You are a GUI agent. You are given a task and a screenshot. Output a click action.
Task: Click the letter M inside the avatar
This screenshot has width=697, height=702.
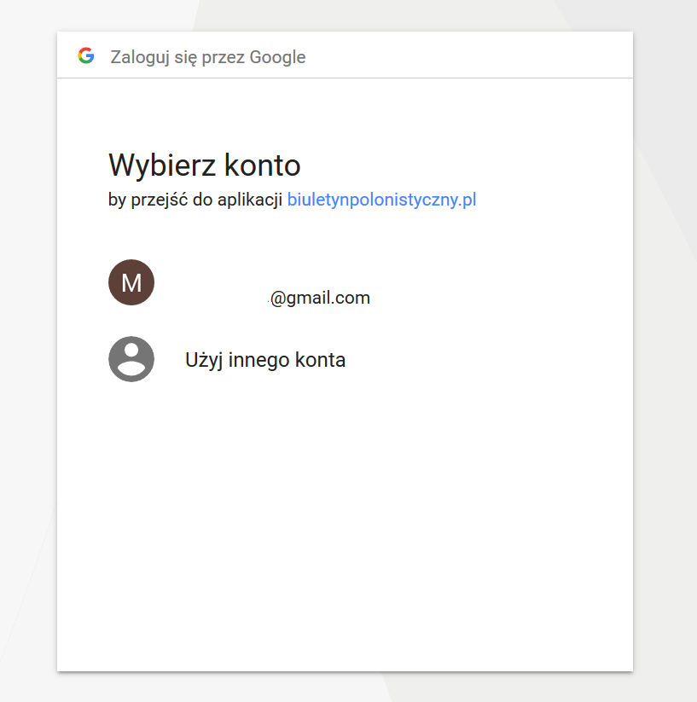(131, 283)
